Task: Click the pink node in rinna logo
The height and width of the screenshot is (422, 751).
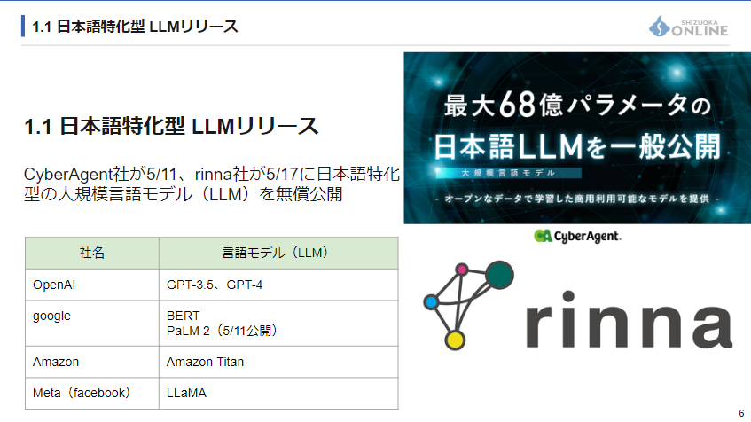Action: coord(461,270)
